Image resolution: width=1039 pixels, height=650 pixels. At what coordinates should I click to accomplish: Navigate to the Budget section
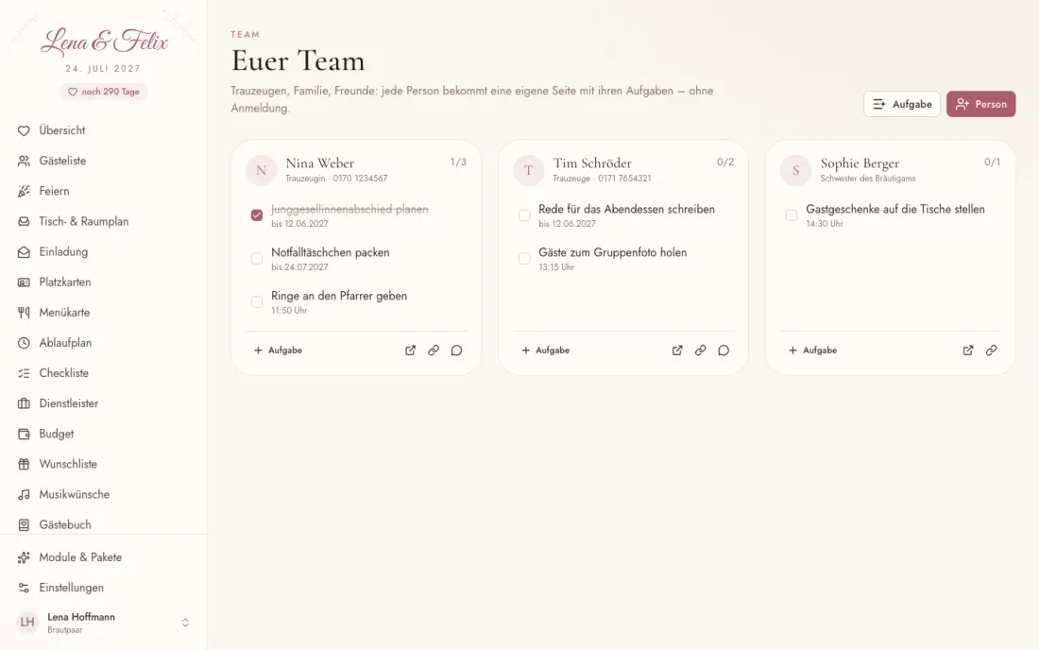(x=103, y=434)
